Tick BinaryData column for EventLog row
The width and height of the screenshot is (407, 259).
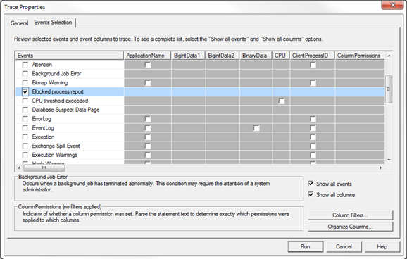(256, 128)
